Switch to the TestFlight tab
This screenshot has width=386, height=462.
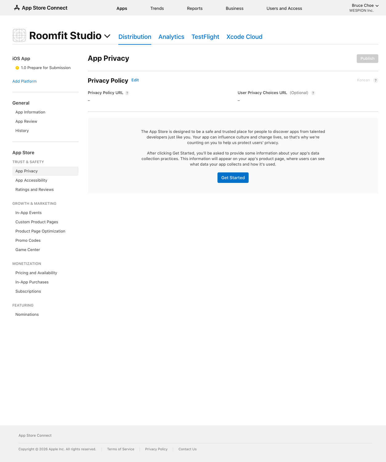pos(205,37)
